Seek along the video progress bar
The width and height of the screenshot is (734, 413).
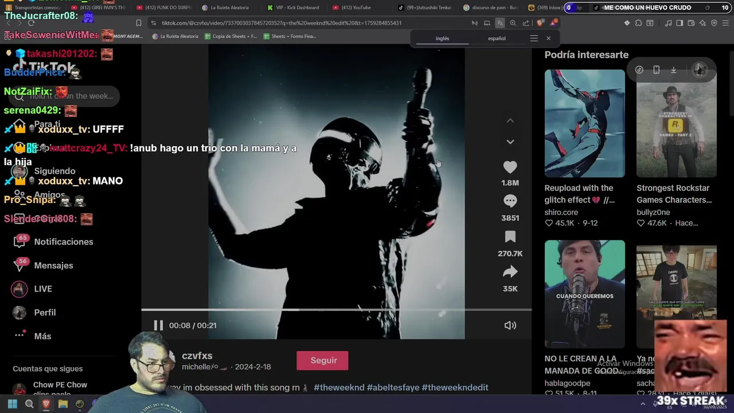pyautogui.click(x=337, y=310)
